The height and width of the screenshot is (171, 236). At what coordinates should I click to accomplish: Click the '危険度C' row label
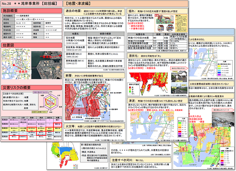click(x=5, y=129)
